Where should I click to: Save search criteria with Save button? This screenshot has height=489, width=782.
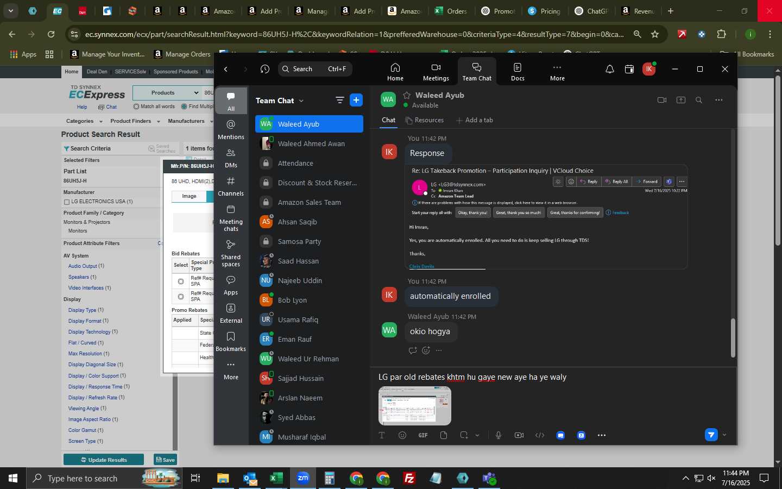point(165,460)
